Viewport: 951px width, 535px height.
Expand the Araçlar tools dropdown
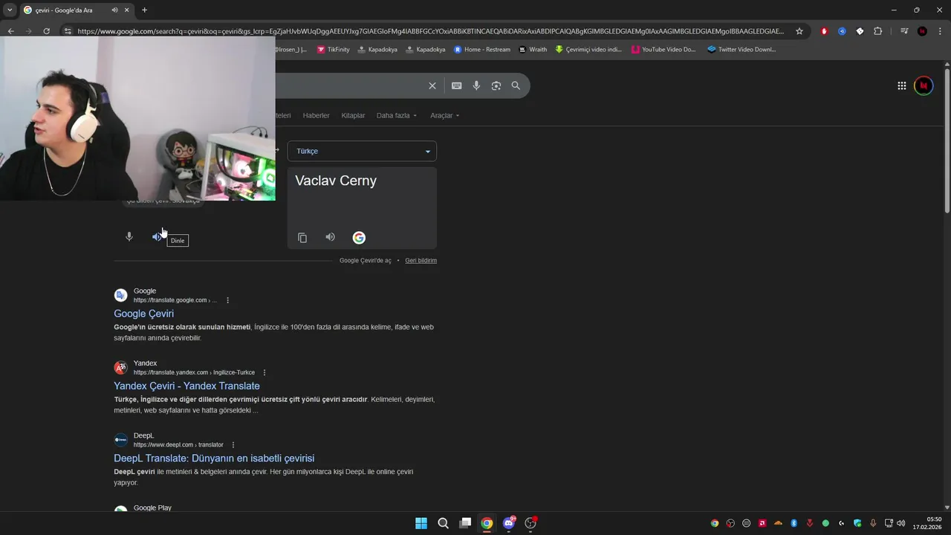[444, 115]
